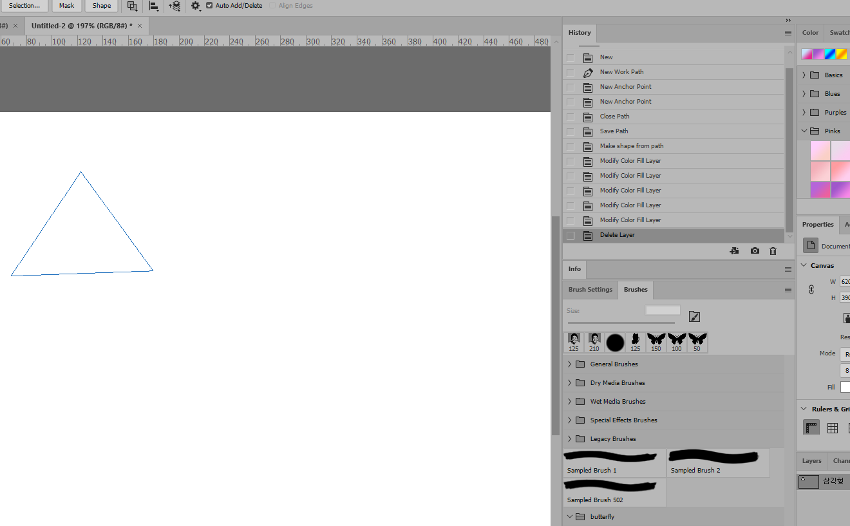Open the Info panel menu icon
850x526 pixels.
point(788,269)
